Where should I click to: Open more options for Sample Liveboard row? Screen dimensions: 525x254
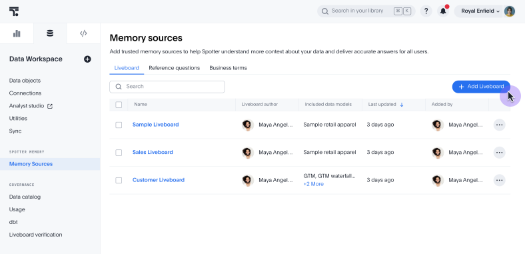pyautogui.click(x=499, y=125)
